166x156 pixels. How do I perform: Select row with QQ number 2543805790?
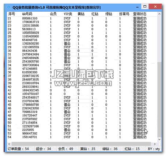pyautogui.click(x=77, y=61)
